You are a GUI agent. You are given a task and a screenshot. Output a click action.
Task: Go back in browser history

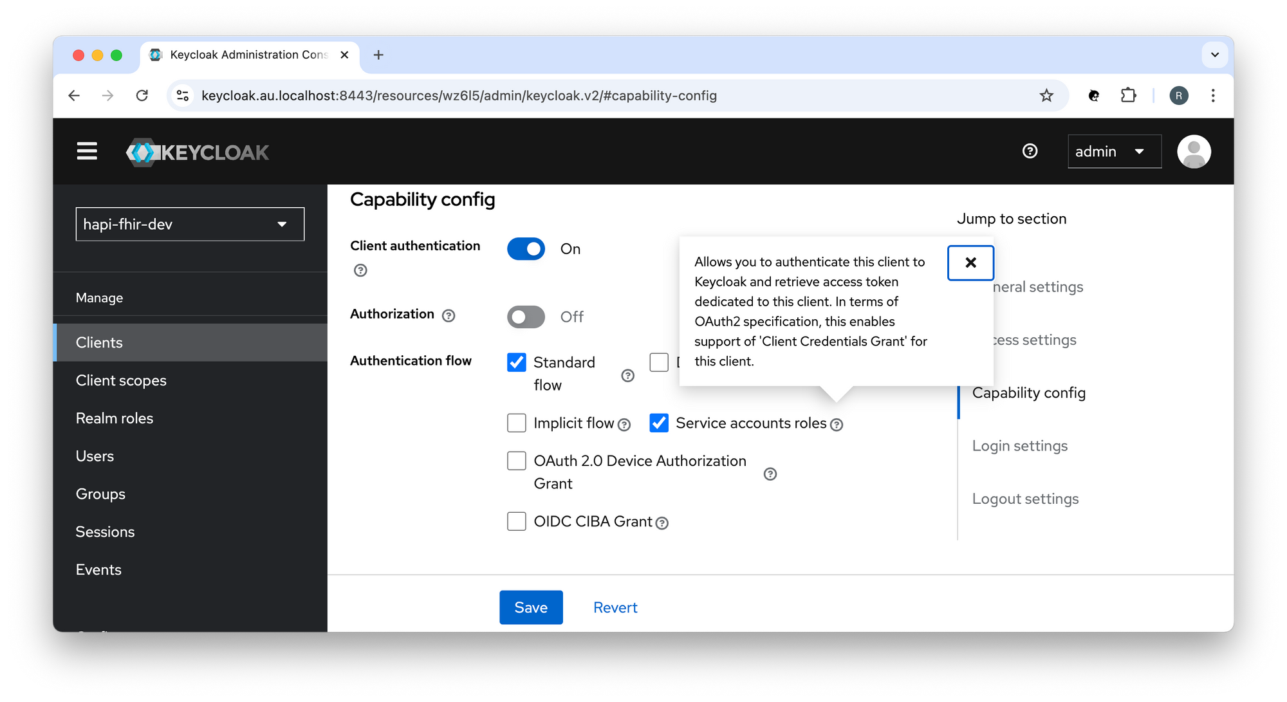tap(74, 96)
